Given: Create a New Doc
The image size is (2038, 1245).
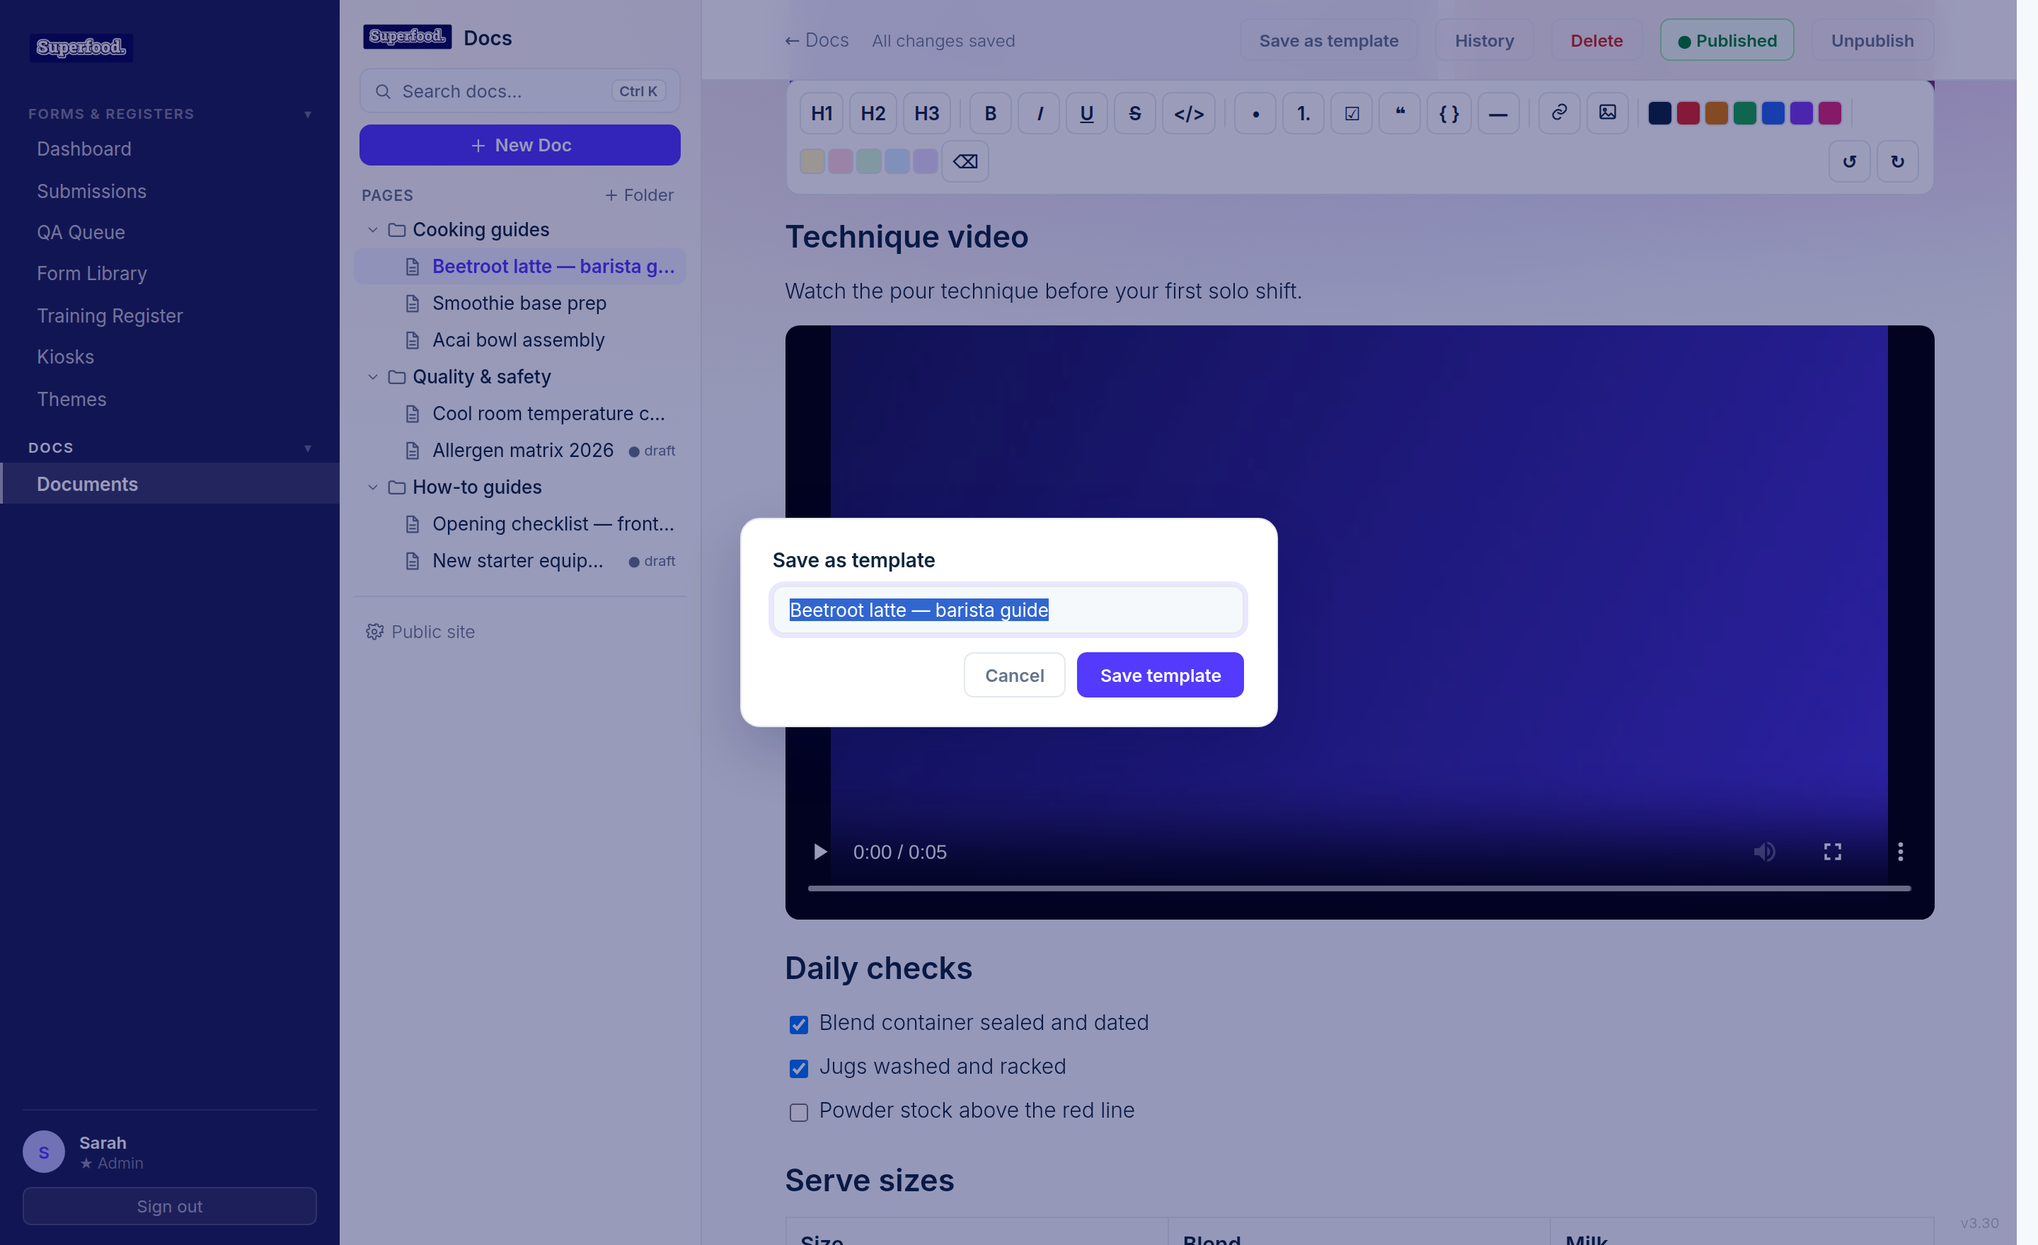Looking at the screenshot, I should [519, 146].
